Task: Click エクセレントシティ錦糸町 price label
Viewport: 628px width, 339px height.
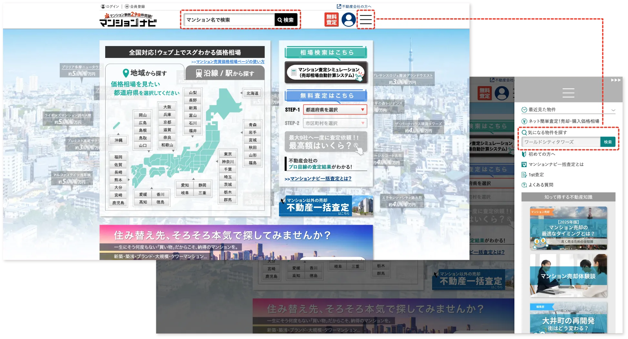Action: [x=402, y=201]
